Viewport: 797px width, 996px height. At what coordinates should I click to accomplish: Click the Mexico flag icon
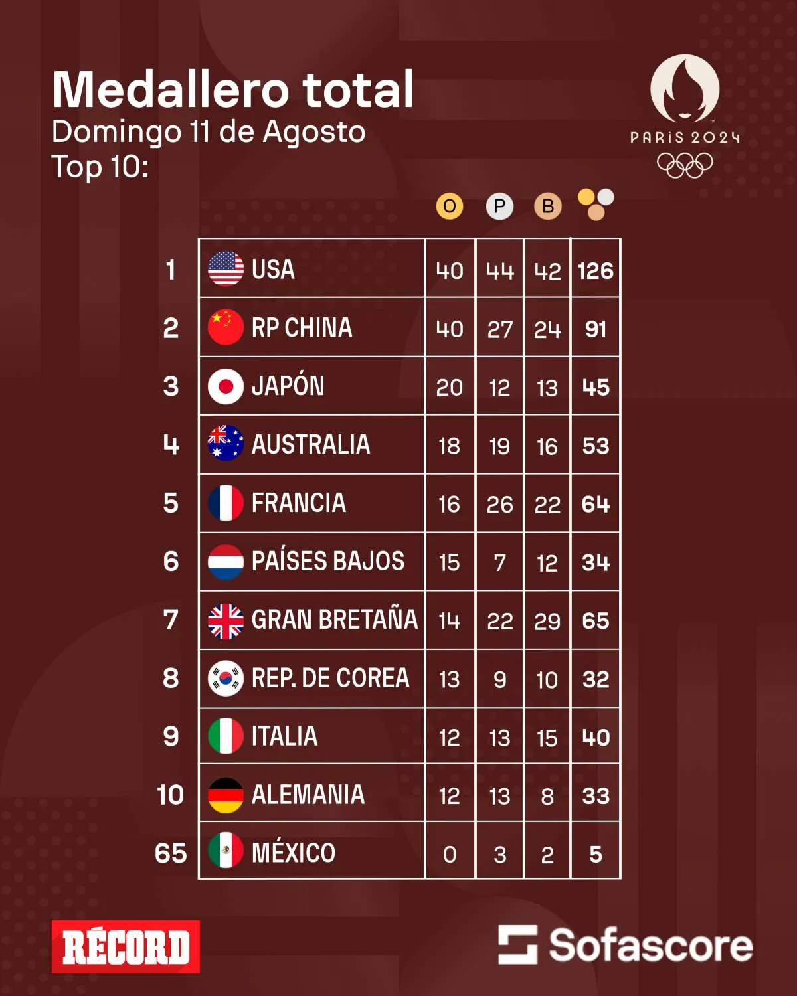[226, 853]
